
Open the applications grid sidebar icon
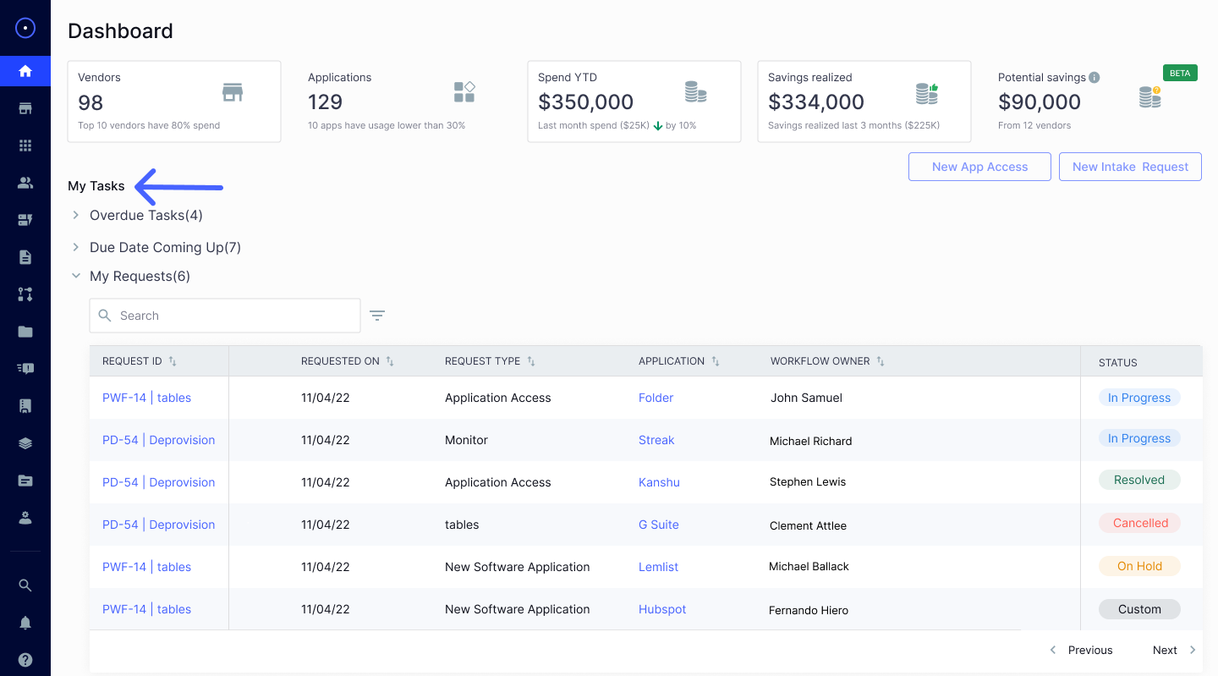[x=25, y=146]
